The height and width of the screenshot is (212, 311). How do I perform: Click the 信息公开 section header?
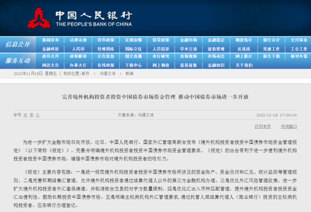(x=18, y=44)
